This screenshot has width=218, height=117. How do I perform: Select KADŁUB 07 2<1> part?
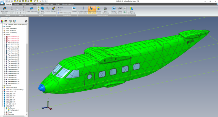pyautogui.click(x=11, y=102)
